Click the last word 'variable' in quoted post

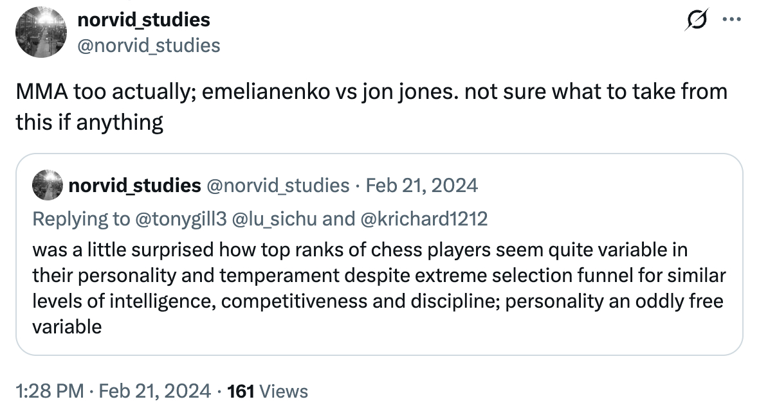[x=67, y=327]
